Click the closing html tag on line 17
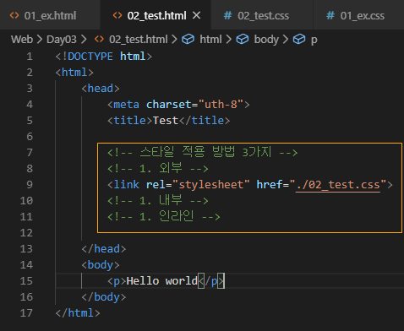404x331 pixels. click(x=78, y=313)
